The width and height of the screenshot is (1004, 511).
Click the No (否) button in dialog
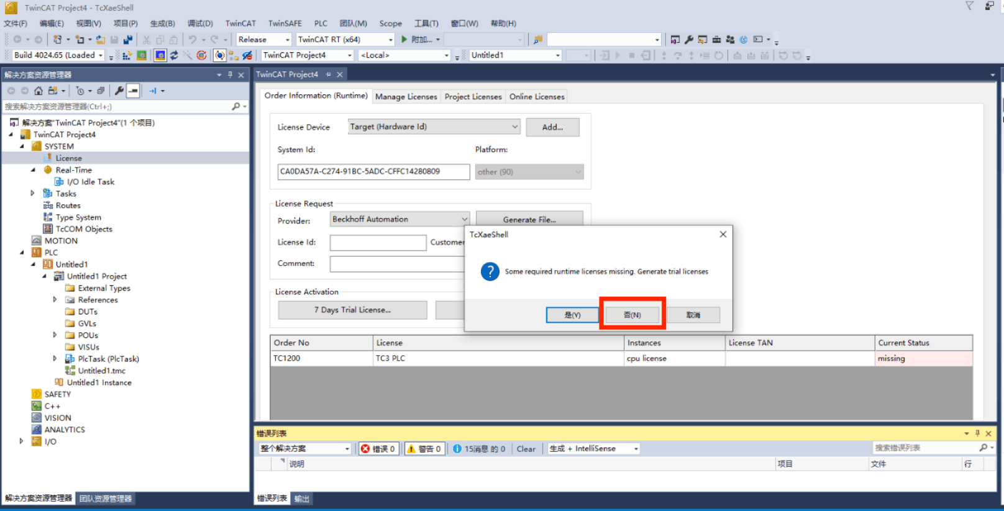(x=632, y=315)
